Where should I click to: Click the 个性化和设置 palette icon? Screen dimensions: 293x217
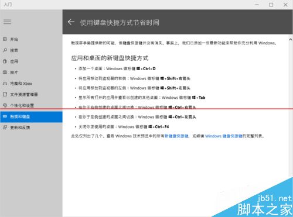5,105
